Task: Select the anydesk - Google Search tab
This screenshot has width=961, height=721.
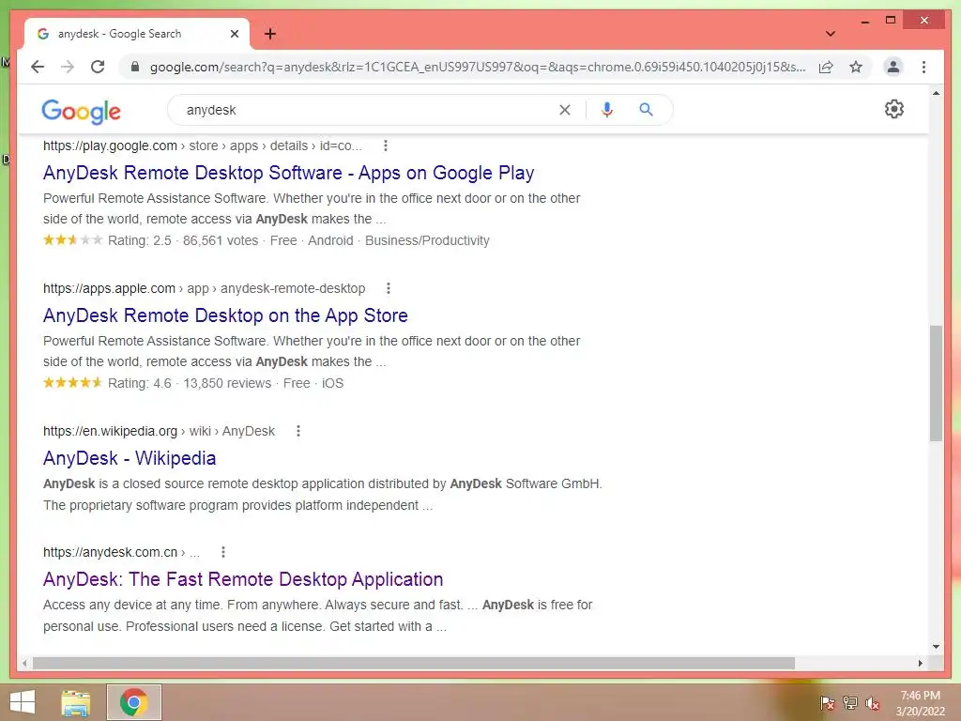Action: click(x=137, y=34)
